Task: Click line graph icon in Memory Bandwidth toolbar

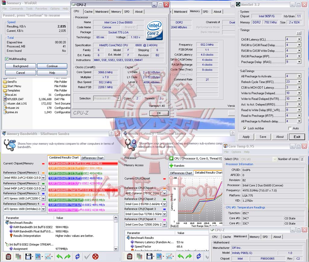Action: tap(48, 257)
